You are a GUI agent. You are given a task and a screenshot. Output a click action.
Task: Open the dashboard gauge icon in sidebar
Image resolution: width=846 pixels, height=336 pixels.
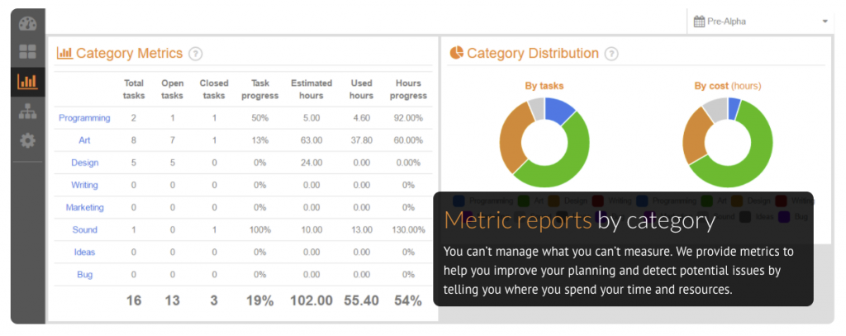point(27,23)
